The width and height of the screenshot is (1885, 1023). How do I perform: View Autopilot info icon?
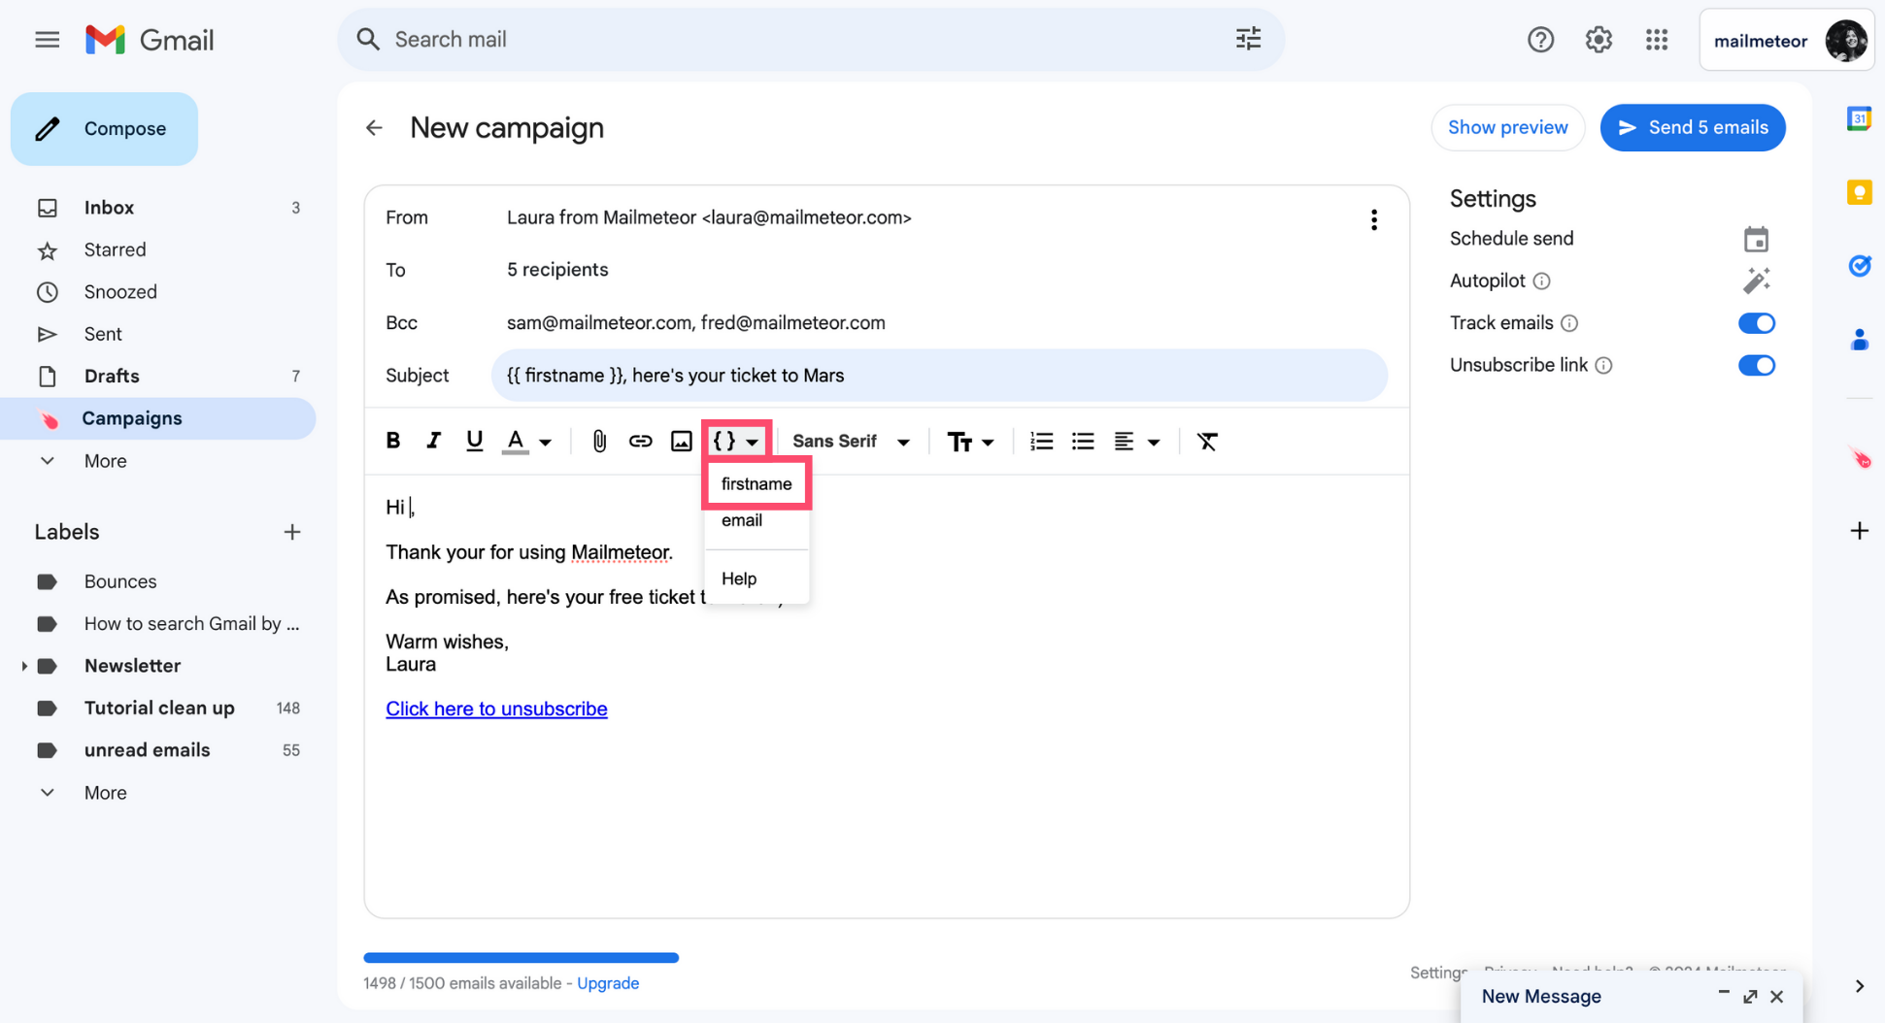(1541, 281)
